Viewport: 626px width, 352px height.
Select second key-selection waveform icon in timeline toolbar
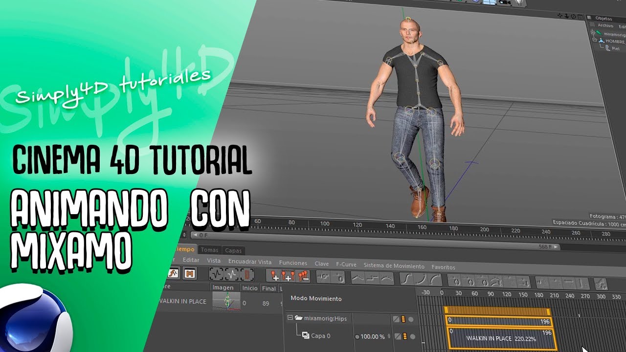tap(231, 274)
